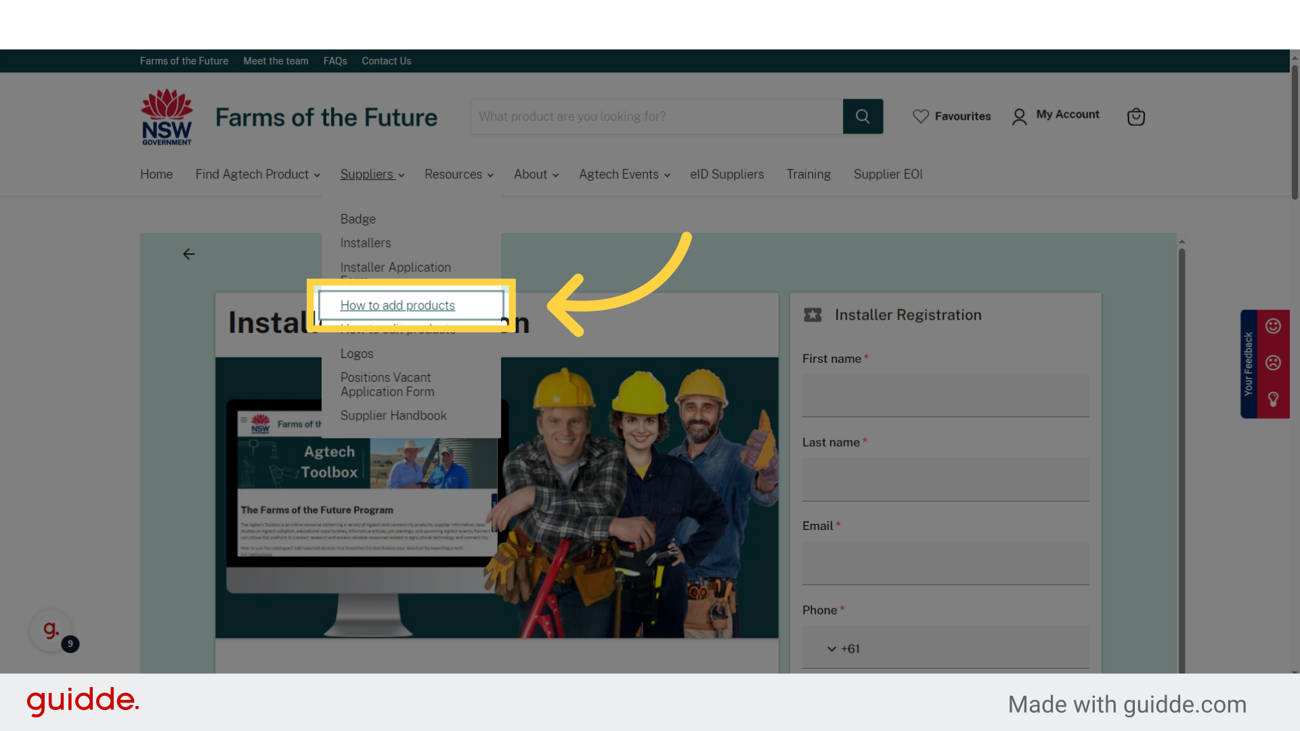1300x731 pixels.
Task: Expand the Resources dropdown
Action: (x=458, y=174)
